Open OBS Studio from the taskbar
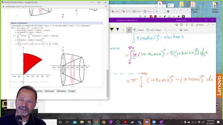 [118, 122]
